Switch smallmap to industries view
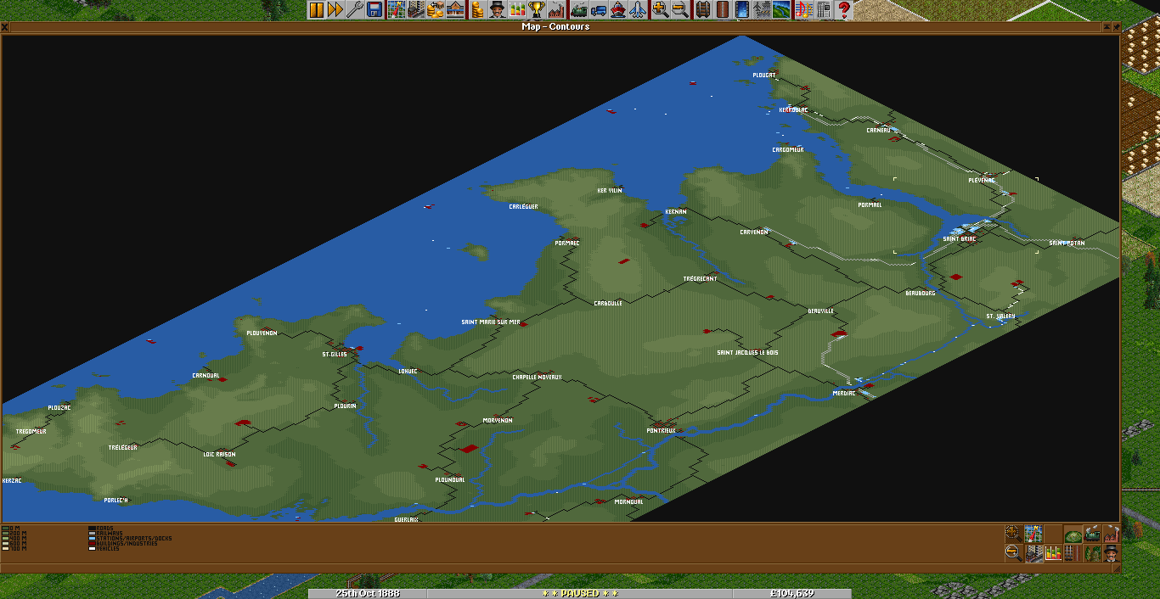Screen dimensions: 1160x599 click(1112, 535)
